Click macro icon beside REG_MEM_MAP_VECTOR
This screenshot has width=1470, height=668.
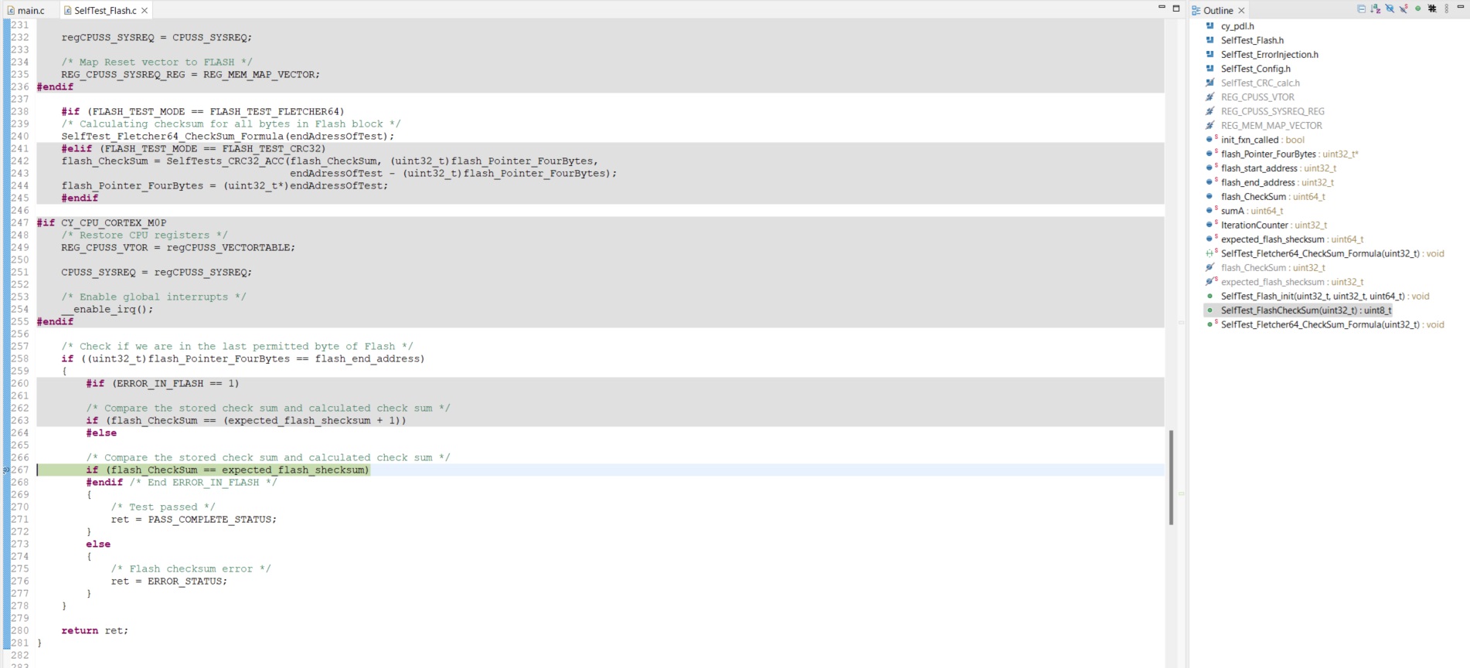point(1210,126)
